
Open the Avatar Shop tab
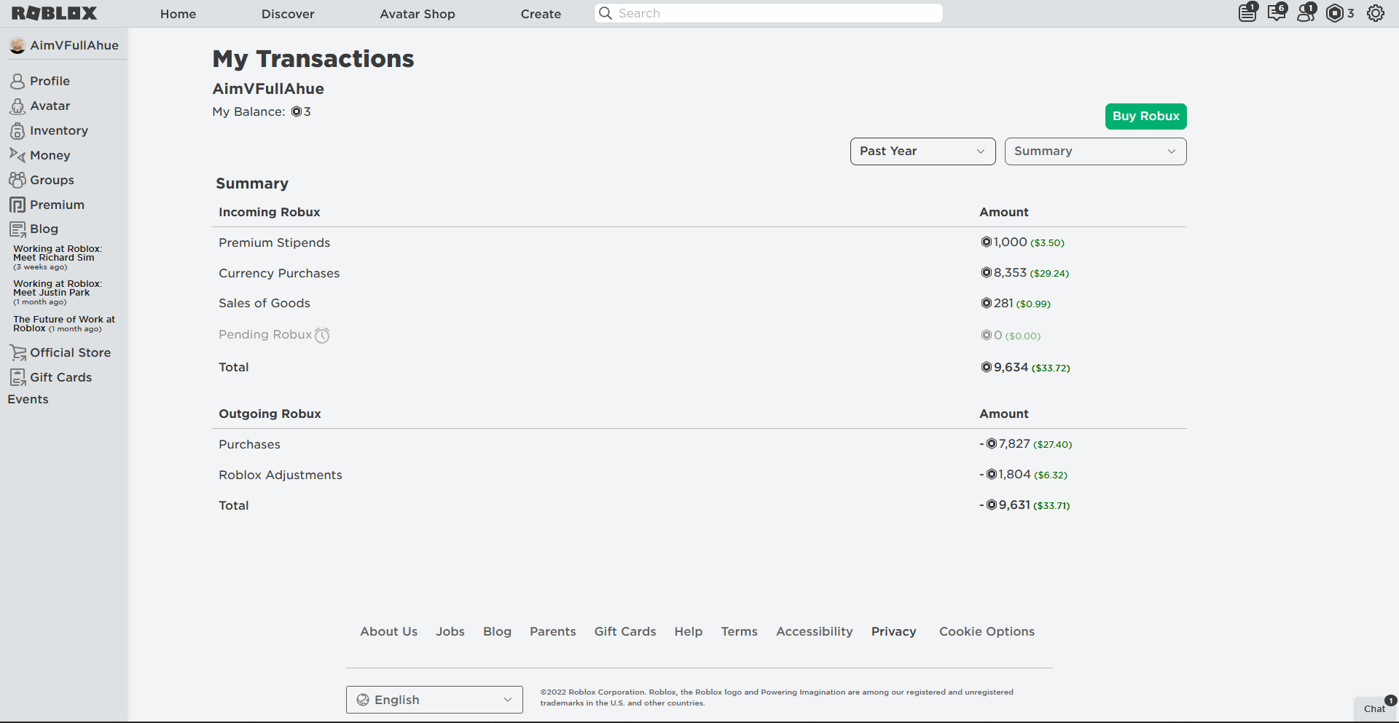tap(418, 14)
